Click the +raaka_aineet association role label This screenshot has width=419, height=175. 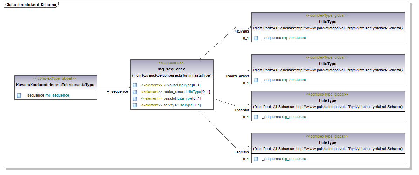coord(237,76)
